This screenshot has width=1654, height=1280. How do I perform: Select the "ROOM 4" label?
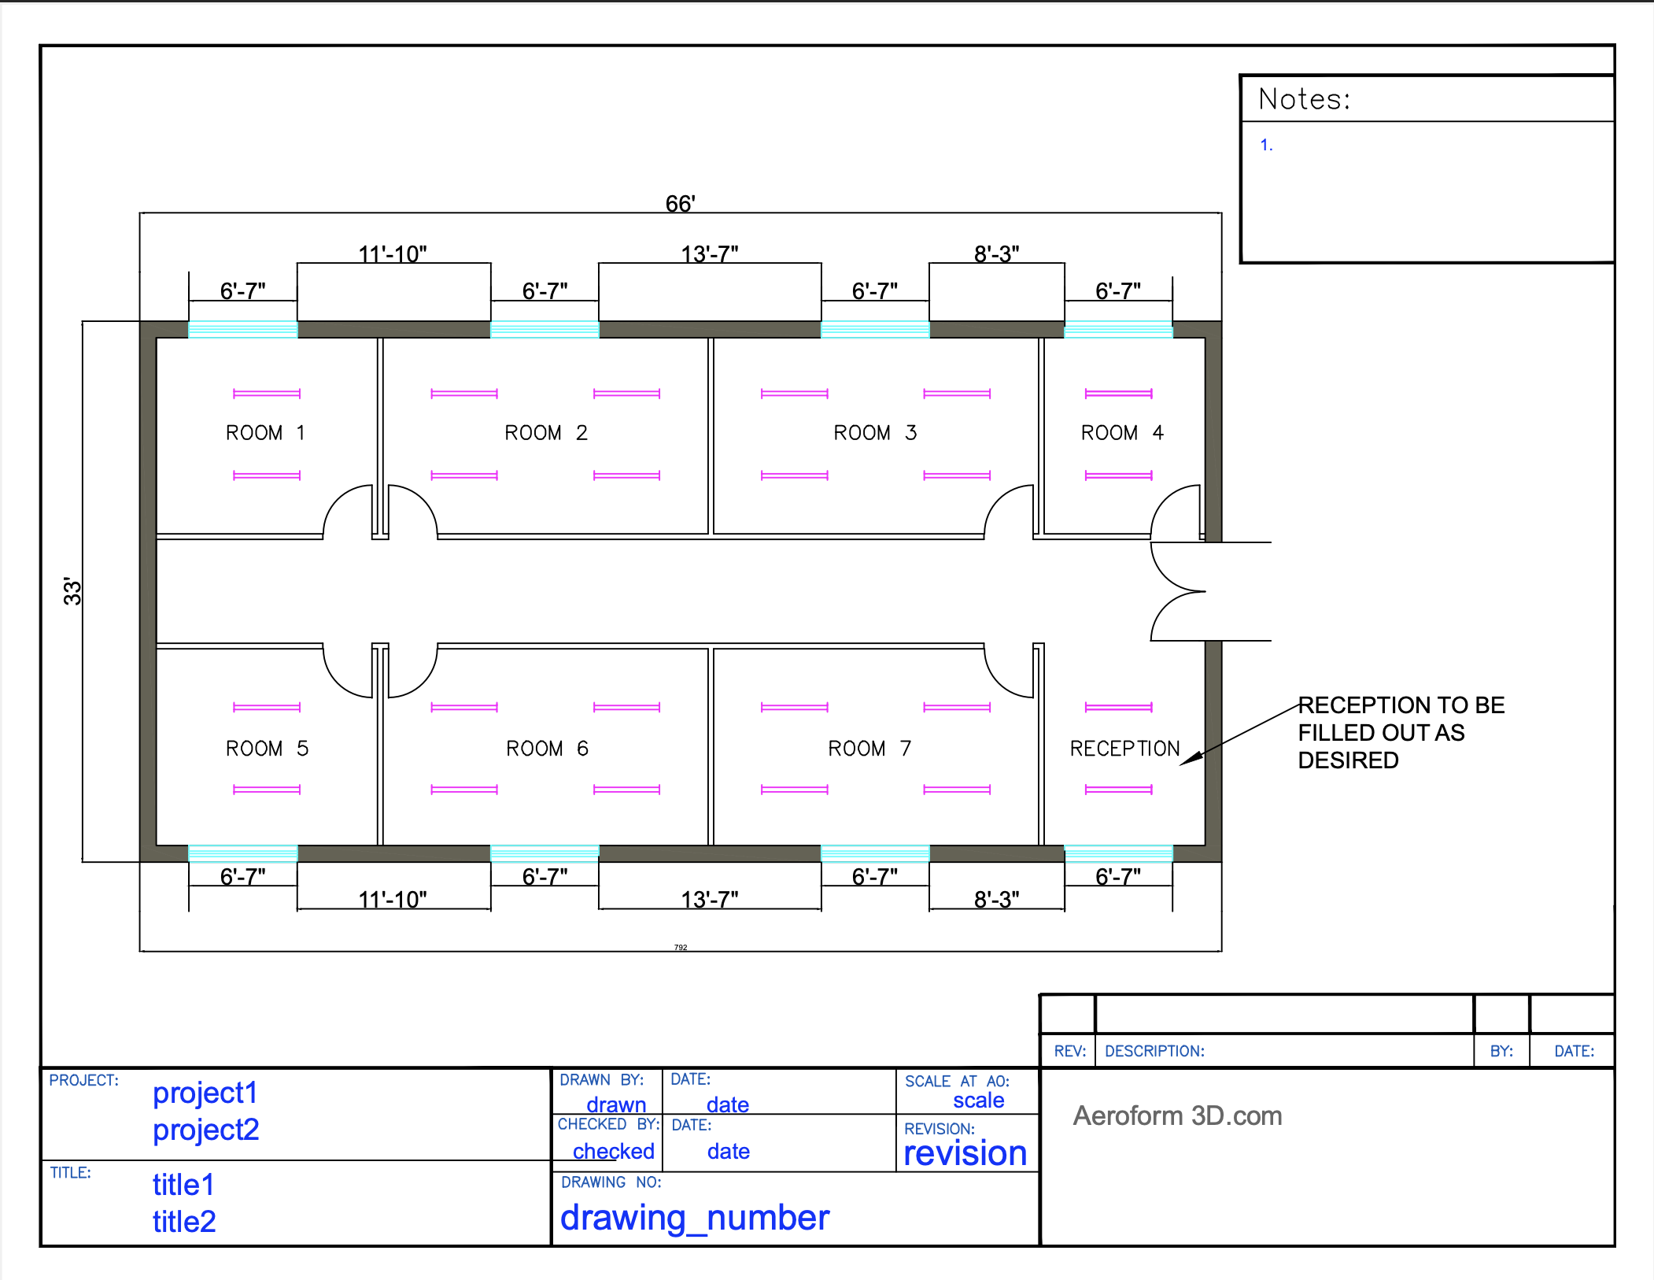1122,433
